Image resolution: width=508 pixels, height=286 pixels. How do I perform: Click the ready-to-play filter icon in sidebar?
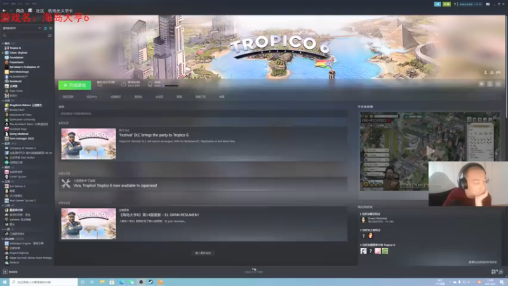[x=51, y=28]
